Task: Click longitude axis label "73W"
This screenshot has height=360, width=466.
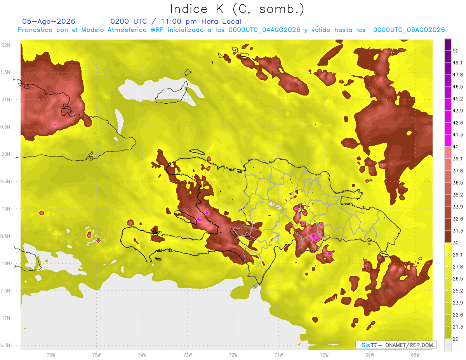Action: pyautogui.click(x=188, y=355)
